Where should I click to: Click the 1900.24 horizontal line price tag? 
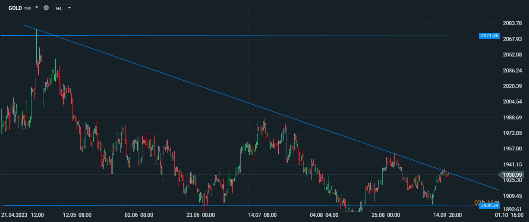489,206
